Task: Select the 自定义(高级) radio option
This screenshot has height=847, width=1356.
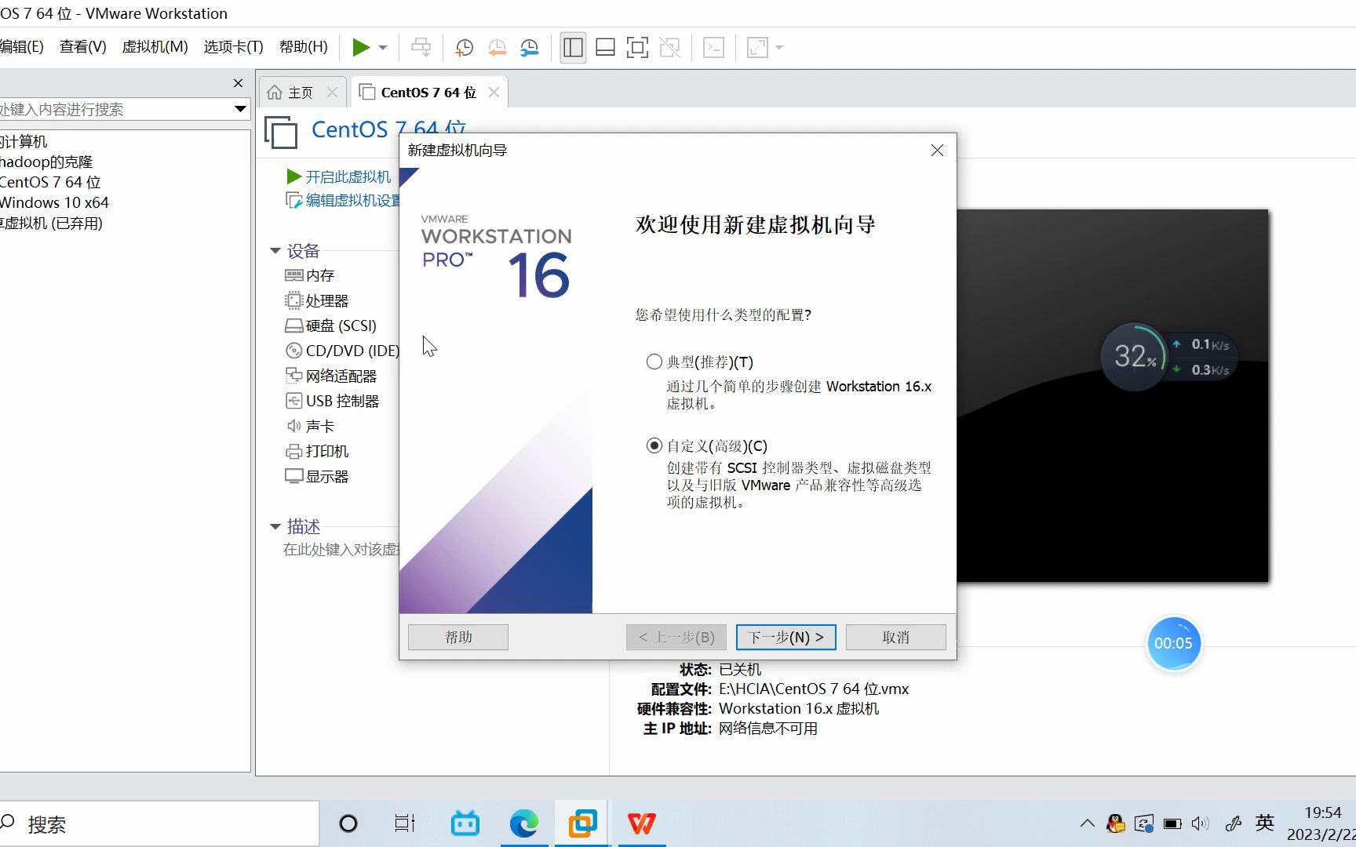Action: [x=654, y=446]
